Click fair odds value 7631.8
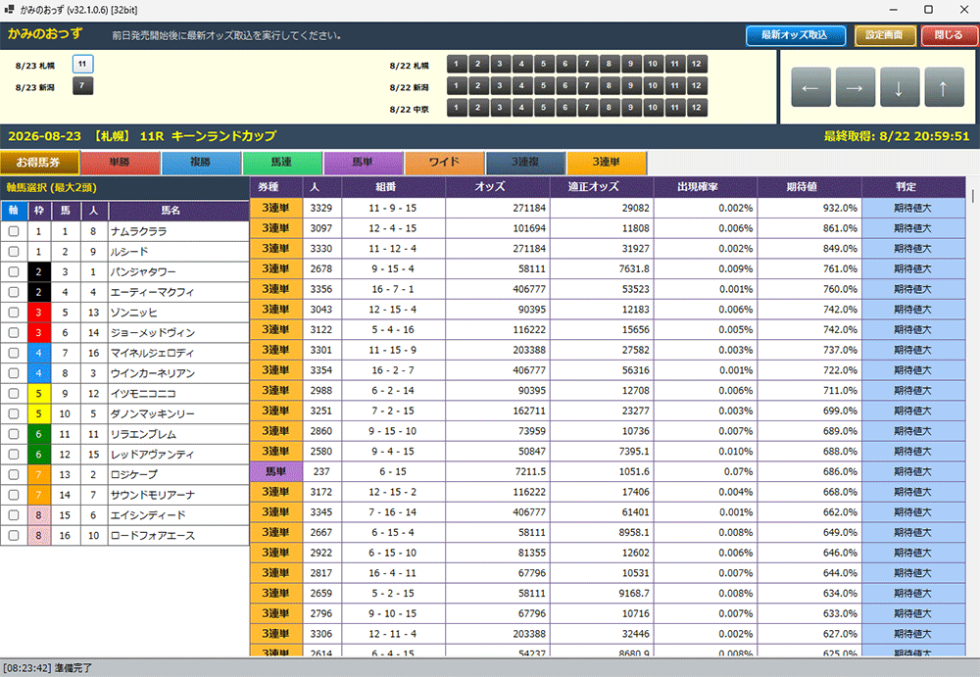 click(x=632, y=268)
